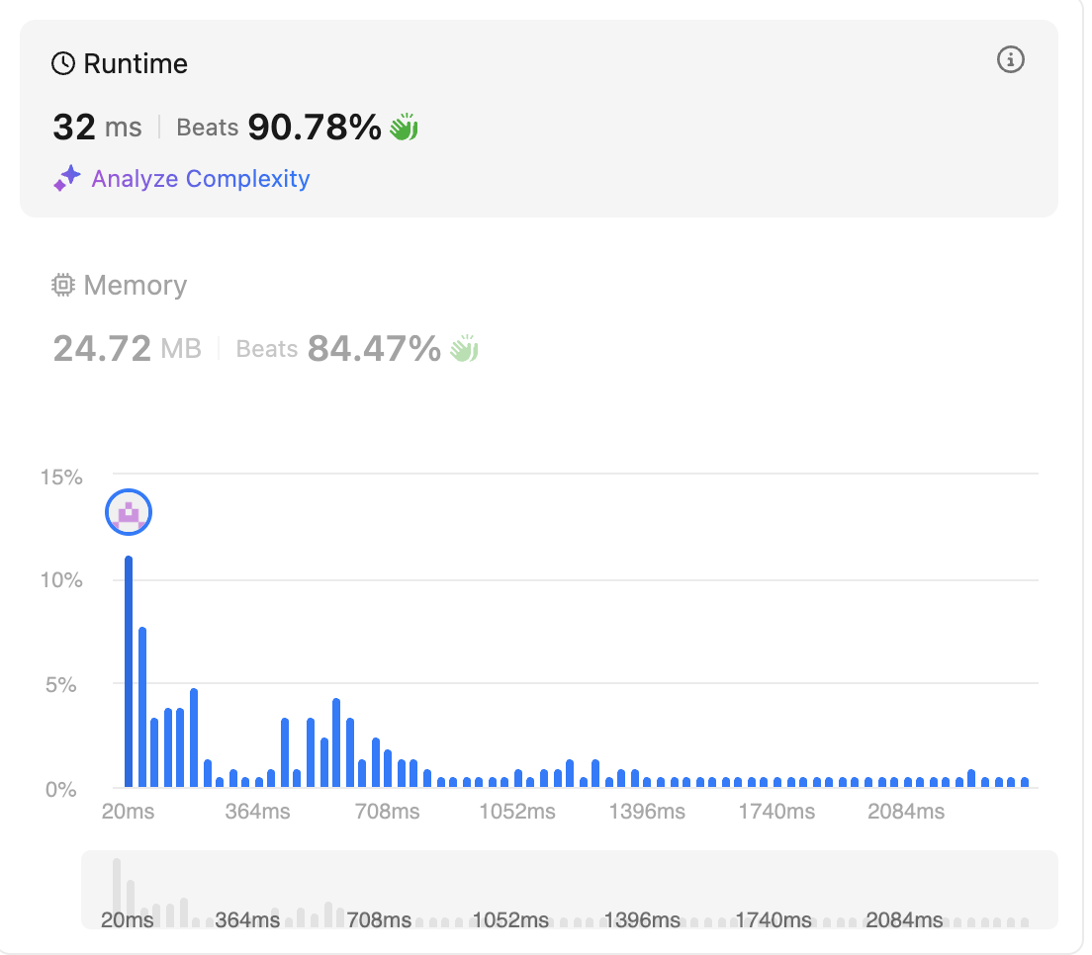
Task: Click the Beats 84.47% memory percentage
Action: click(373, 348)
